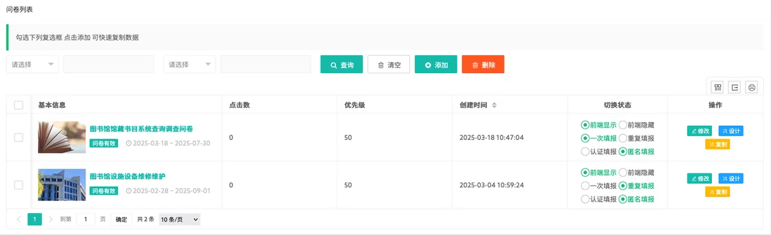Click the open book thumbnail image
This screenshot has height=235, width=771.
(62, 137)
